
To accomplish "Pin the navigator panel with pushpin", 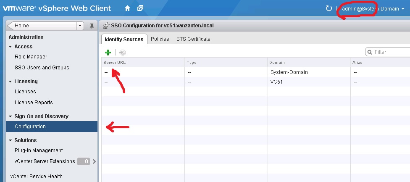I will tap(92, 26).
